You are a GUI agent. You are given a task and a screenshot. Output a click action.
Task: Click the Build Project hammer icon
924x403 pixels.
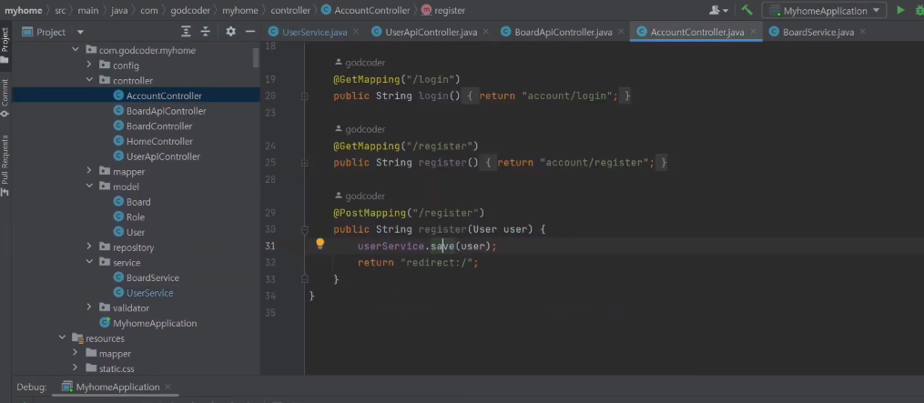click(x=746, y=10)
